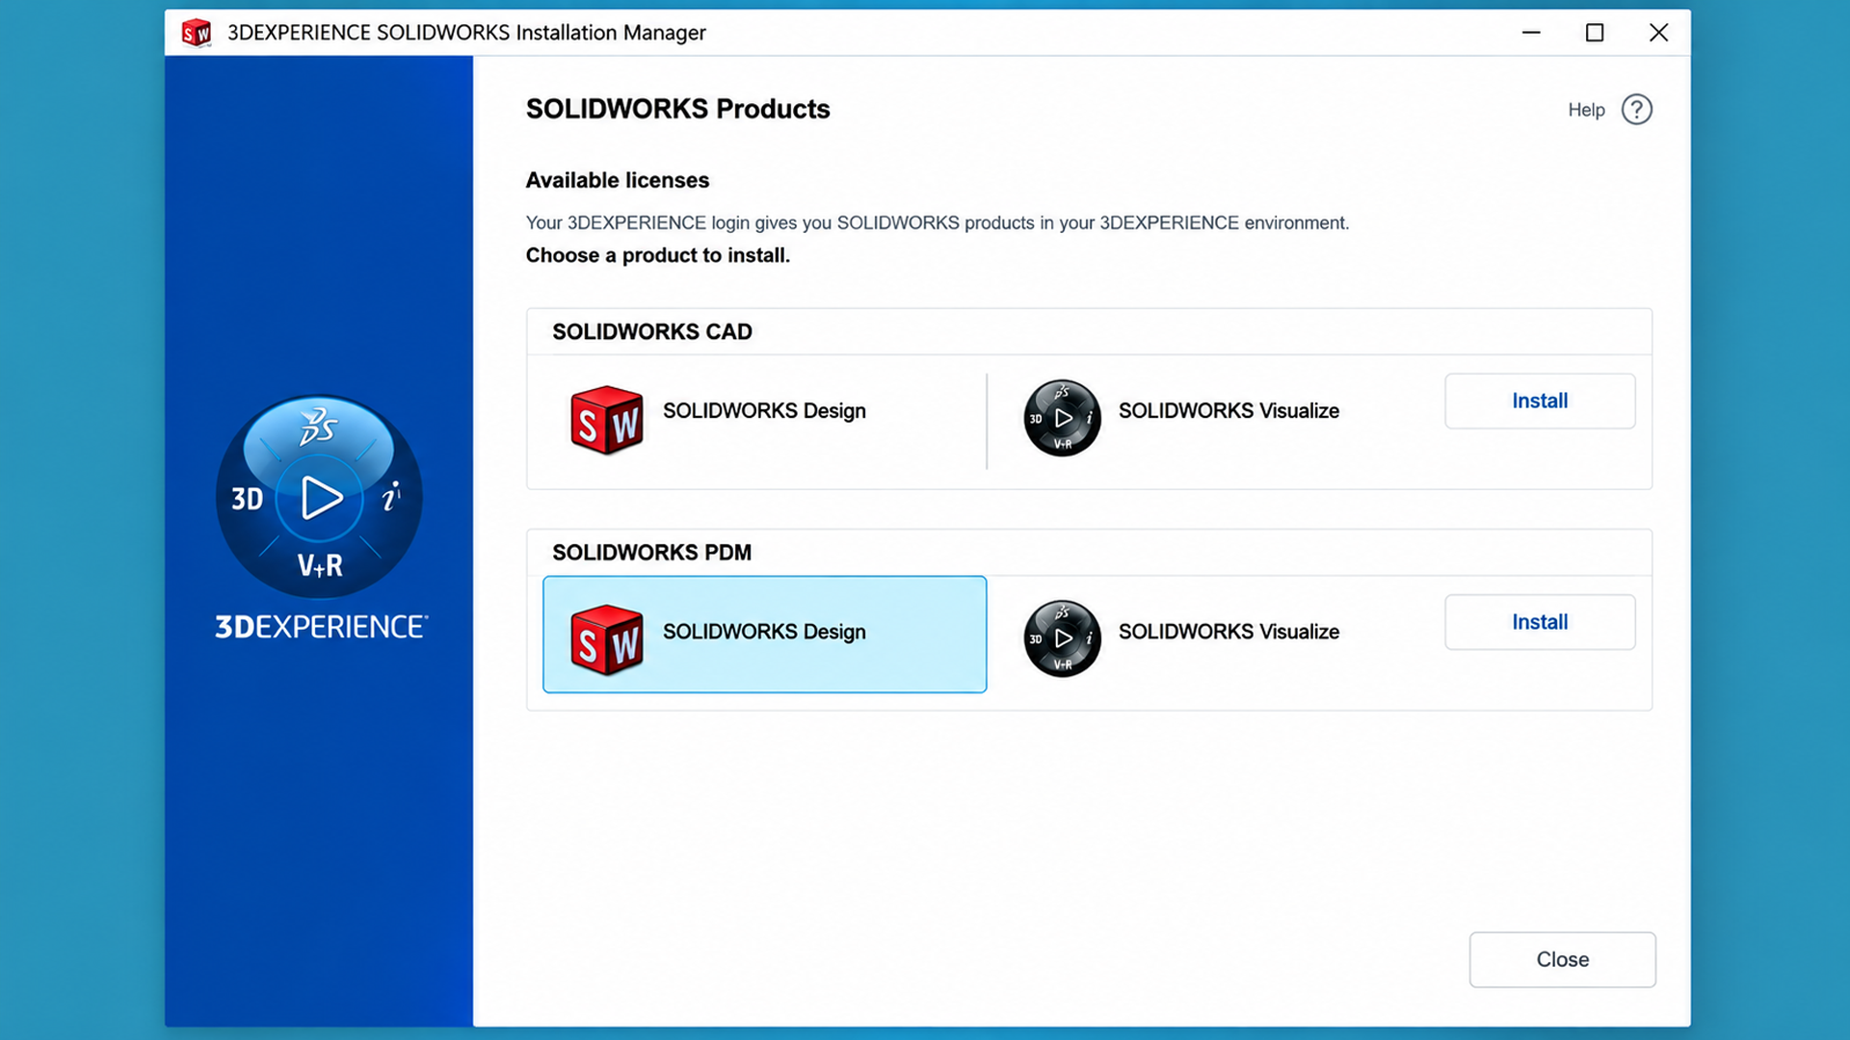Click SOLIDWORKS Visualize label in CAD section

tap(1229, 411)
